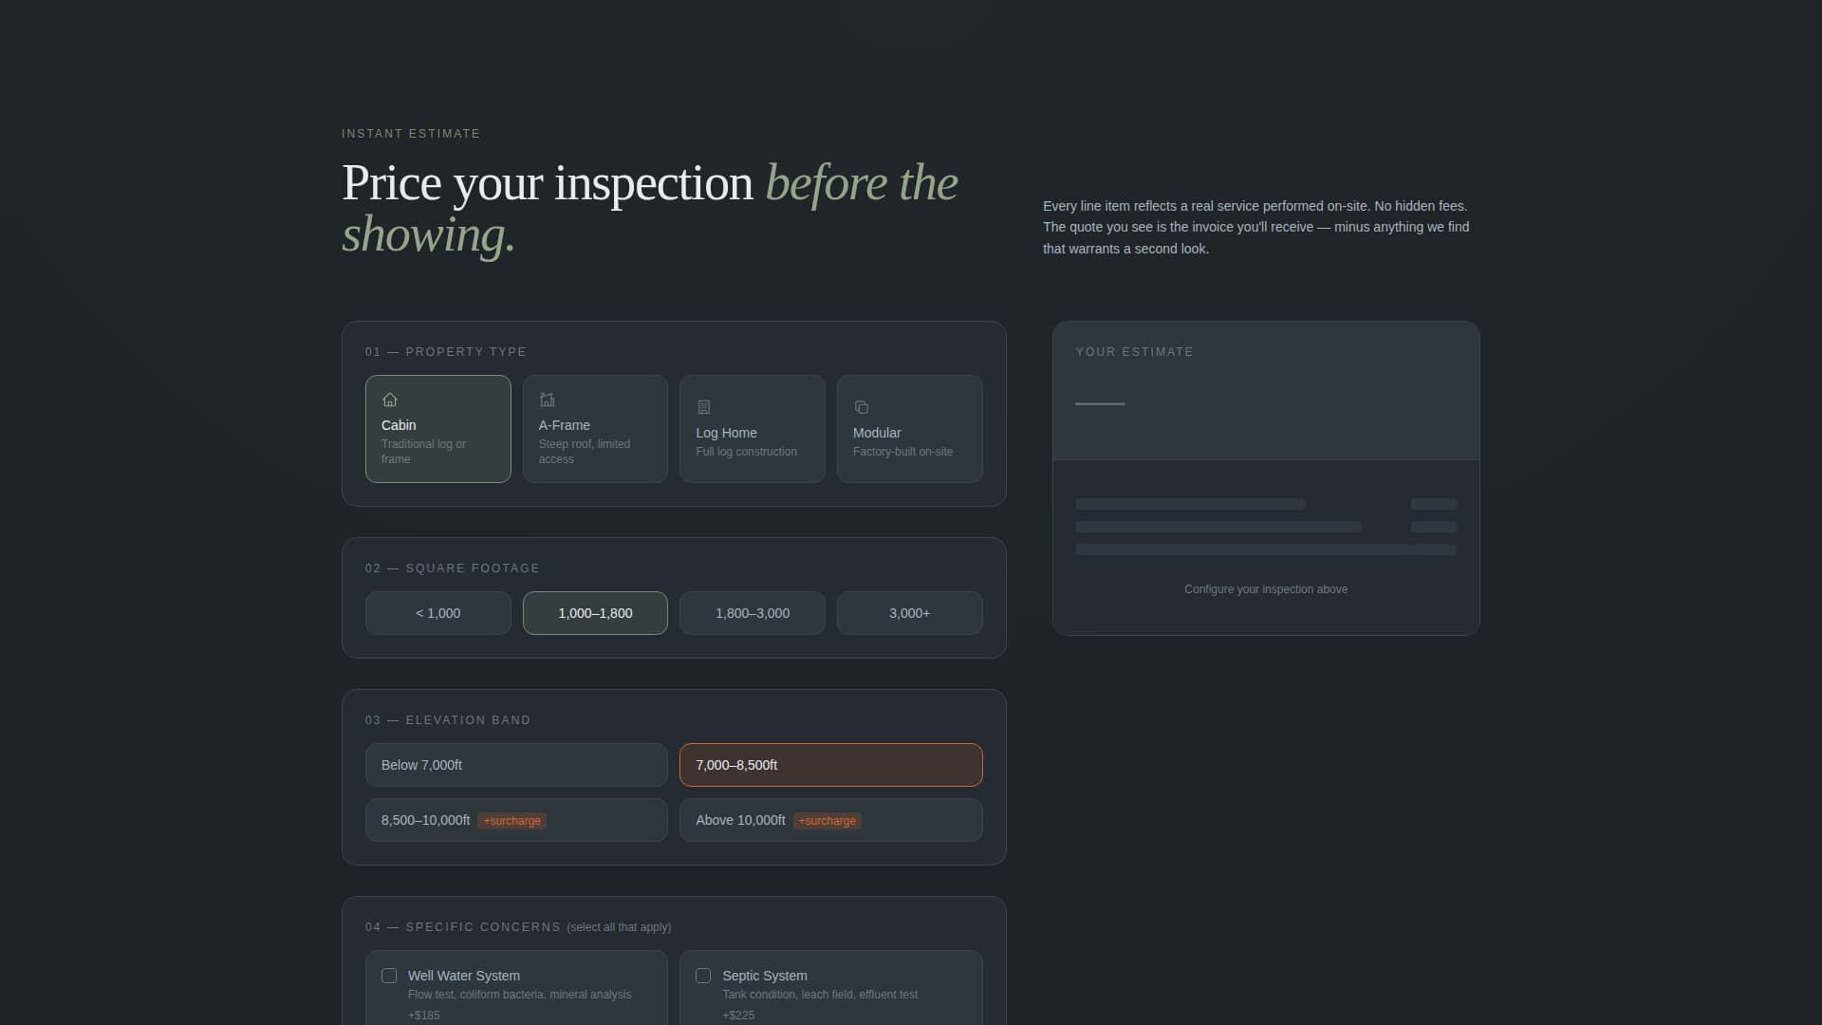Click the YOUR ESTIMATE panel header
1822x1025 pixels.
coord(1135,352)
